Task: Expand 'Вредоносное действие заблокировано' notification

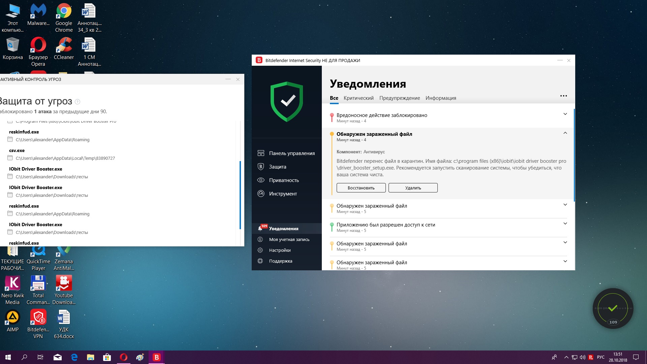Action: 565,114
